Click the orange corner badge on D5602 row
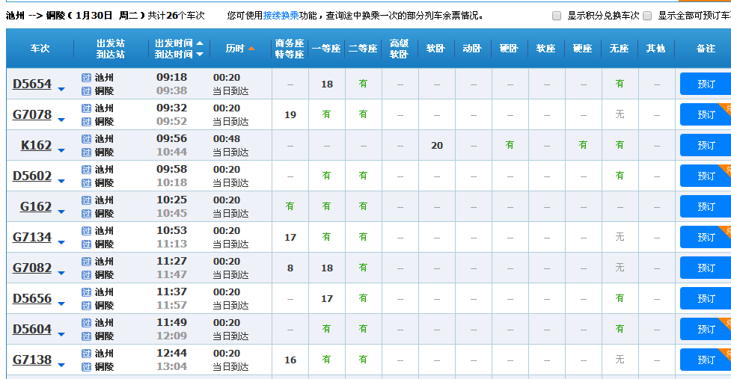 point(724,168)
